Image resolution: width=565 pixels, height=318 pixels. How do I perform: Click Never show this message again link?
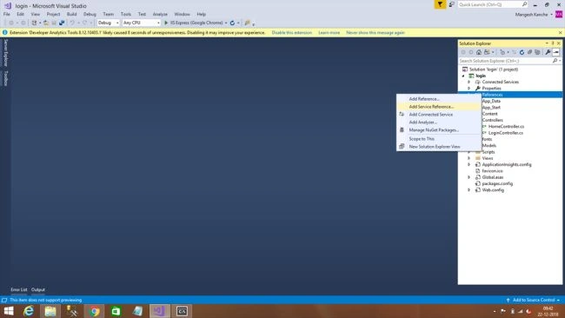pos(376,32)
